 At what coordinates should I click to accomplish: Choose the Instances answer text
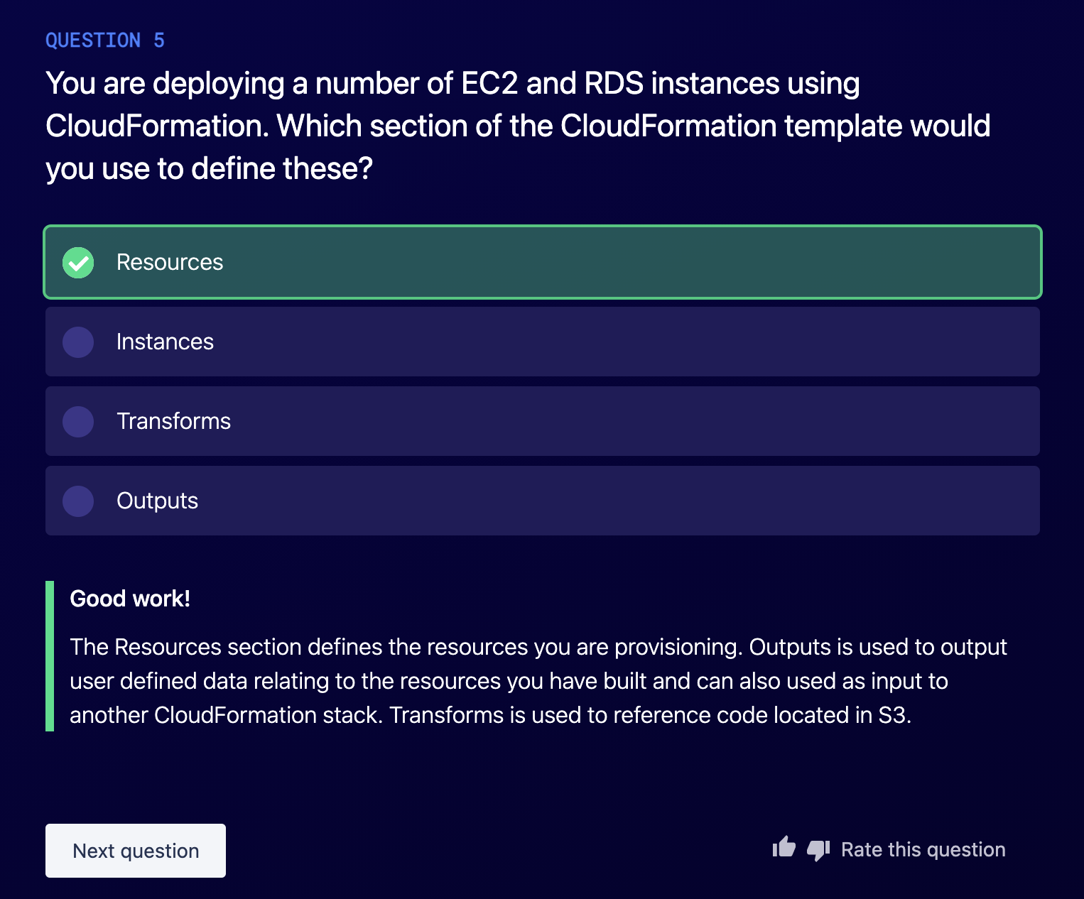(165, 342)
